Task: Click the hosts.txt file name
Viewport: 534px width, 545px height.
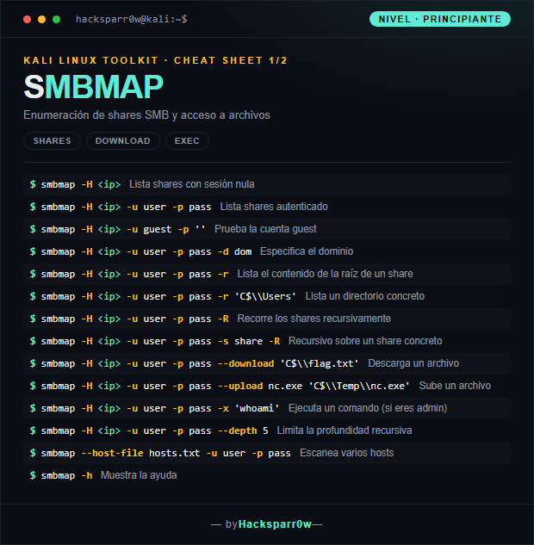Action: tap(175, 453)
